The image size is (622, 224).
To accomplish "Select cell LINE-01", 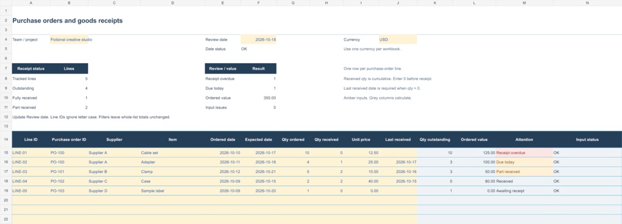I will 31,152.
